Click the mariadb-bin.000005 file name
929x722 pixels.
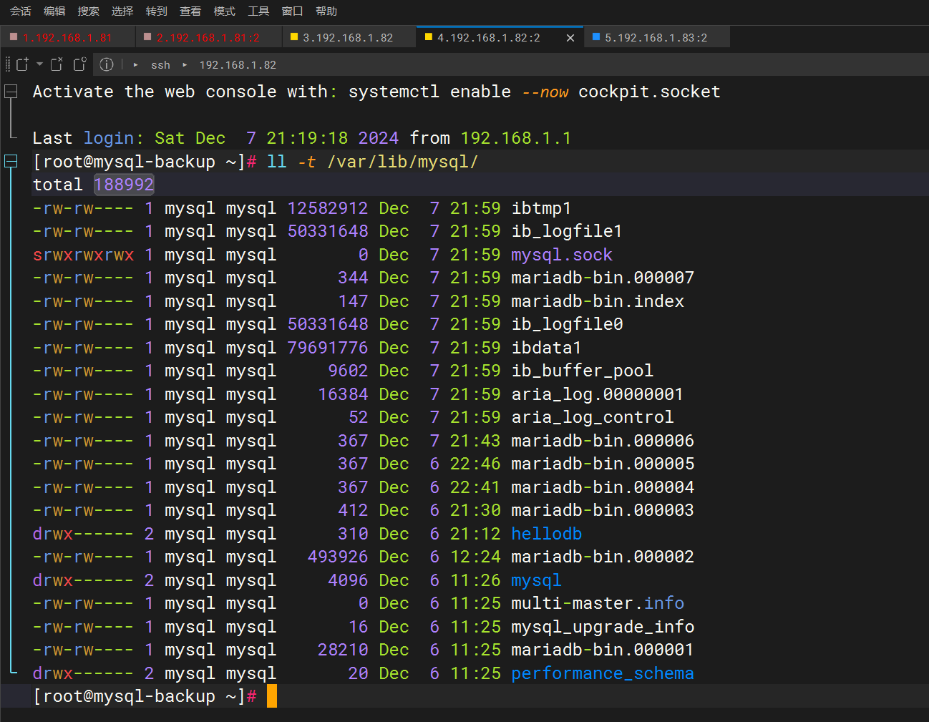(603, 464)
